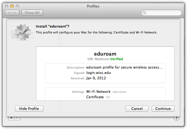The height and width of the screenshot is (129, 187).
Task: Click the gray zoom window button
Action: (x=17, y=6)
